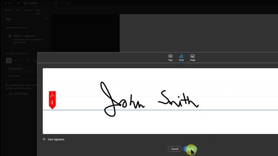Choose Request e-signatures option
The height and width of the screenshot is (156, 278).
pos(26,39)
